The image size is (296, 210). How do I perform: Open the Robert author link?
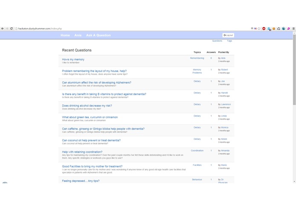coord(224,70)
